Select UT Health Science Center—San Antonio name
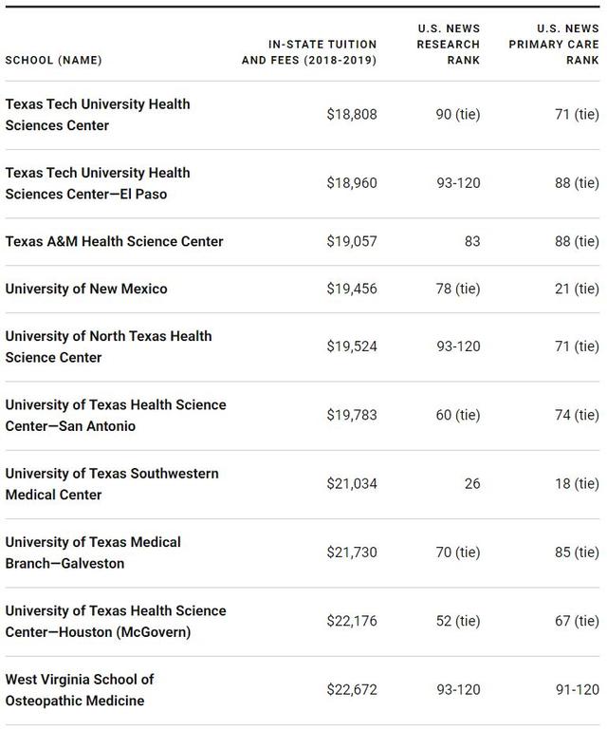The image size is (607, 730). click(116, 415)
